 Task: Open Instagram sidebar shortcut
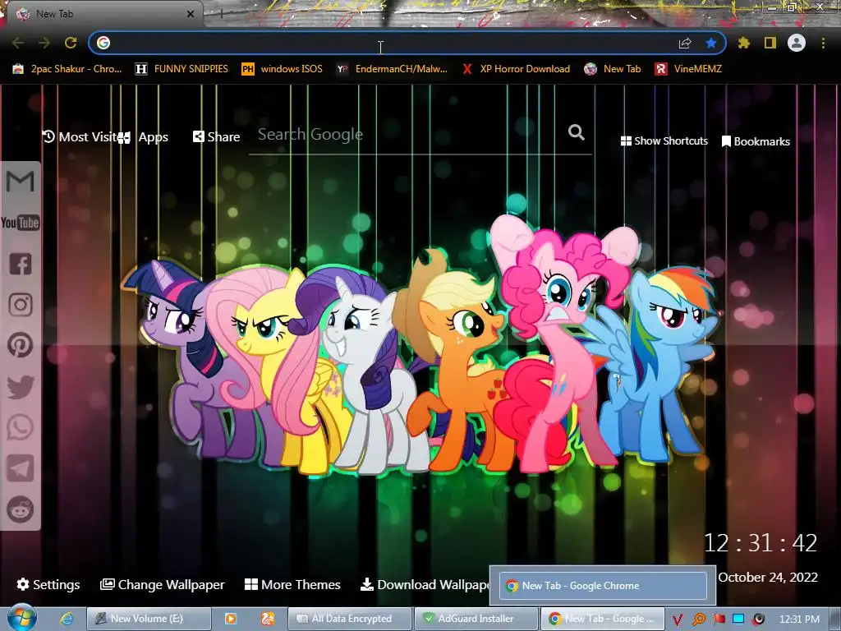(x=21, y=305)
